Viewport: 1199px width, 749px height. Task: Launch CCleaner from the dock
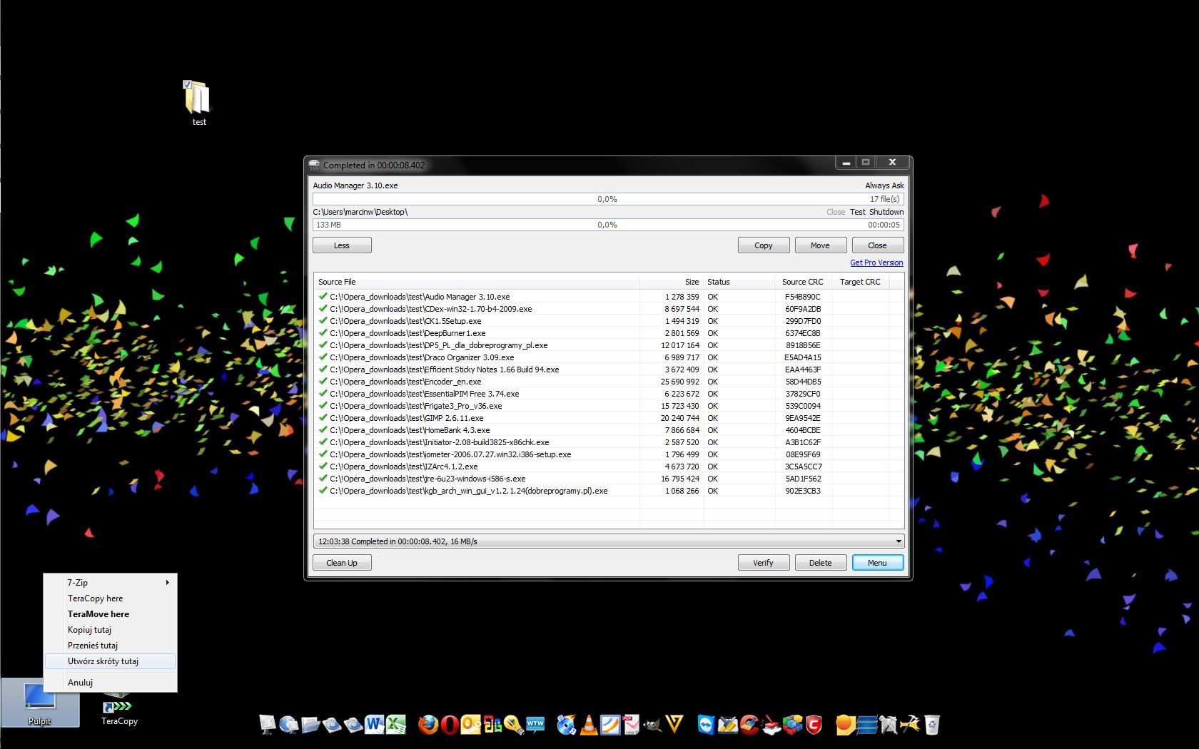point(749,725)
